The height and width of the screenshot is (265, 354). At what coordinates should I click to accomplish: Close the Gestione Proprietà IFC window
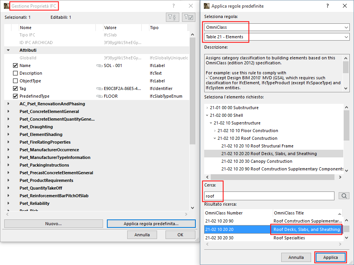(191, 6)
